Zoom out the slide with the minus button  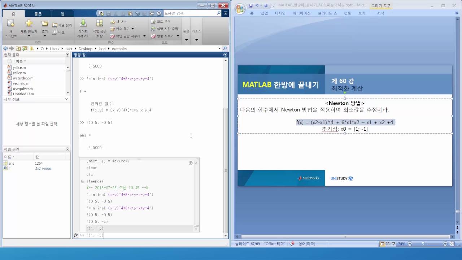pyautogui.click(x=410, y=244)
